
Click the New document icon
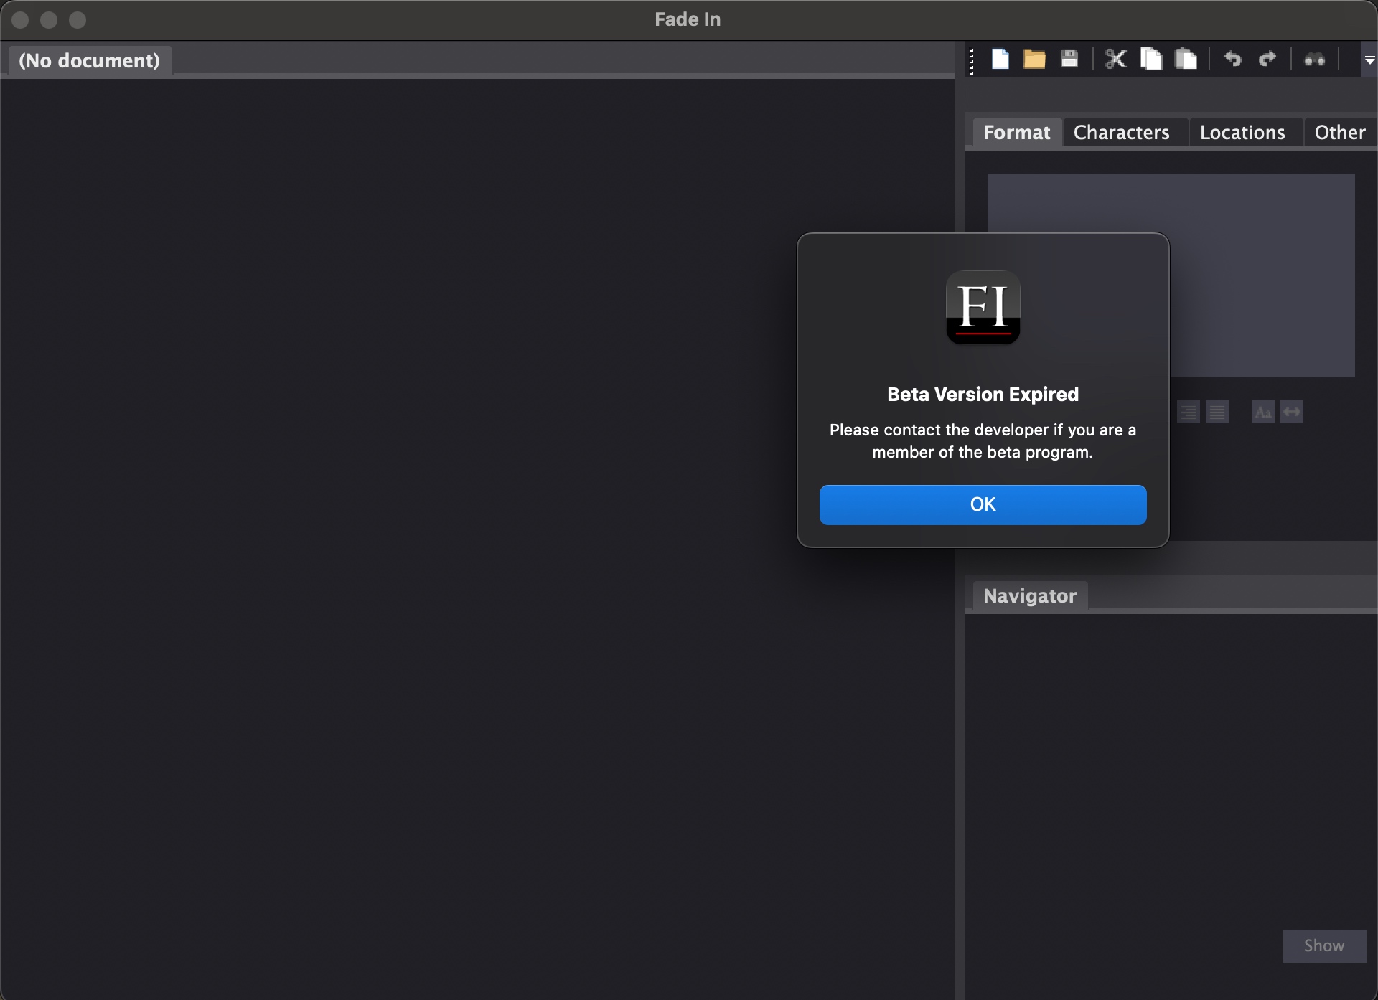pyautogui.click(x=1000, y=59)
